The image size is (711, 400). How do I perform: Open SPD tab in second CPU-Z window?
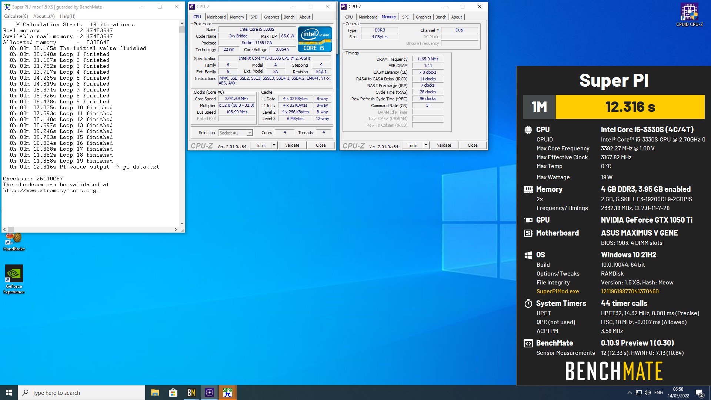(406, 17)
